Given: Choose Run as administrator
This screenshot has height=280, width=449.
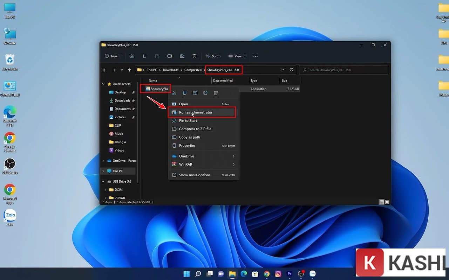Looking at the screenshot, I should pyautogui.click(x=204, y=112).
